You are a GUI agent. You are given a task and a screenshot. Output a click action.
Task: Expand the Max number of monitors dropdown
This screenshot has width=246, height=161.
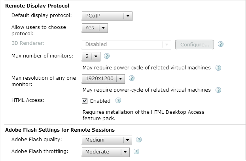pos(91,56)
